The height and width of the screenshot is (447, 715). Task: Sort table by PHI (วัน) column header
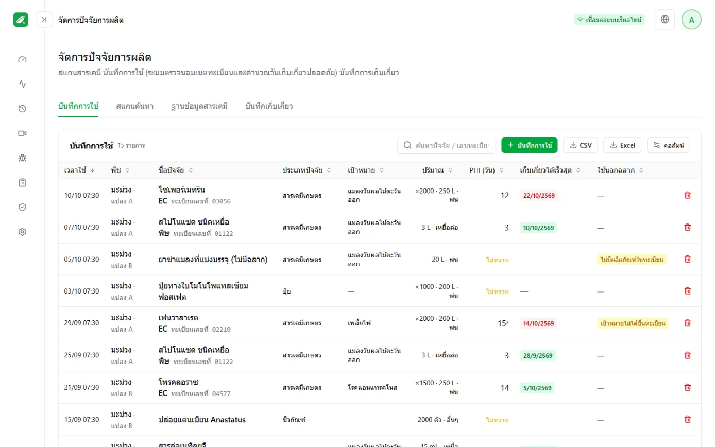(x=486, y=170)
